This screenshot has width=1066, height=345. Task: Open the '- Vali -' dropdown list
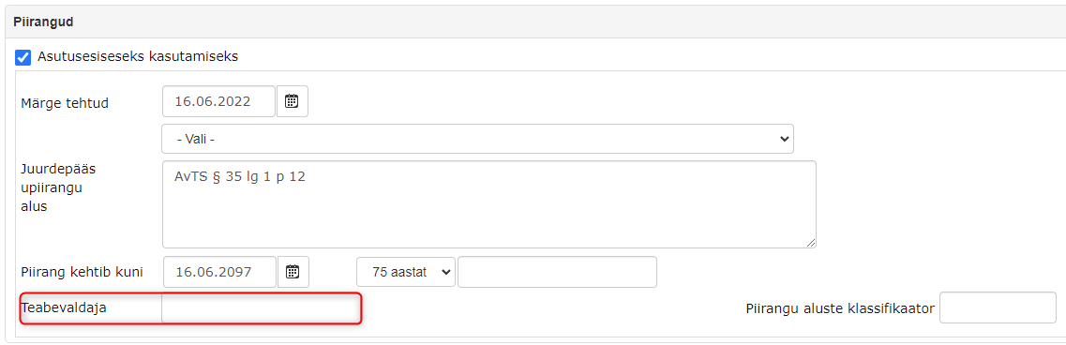coord(477,139)
